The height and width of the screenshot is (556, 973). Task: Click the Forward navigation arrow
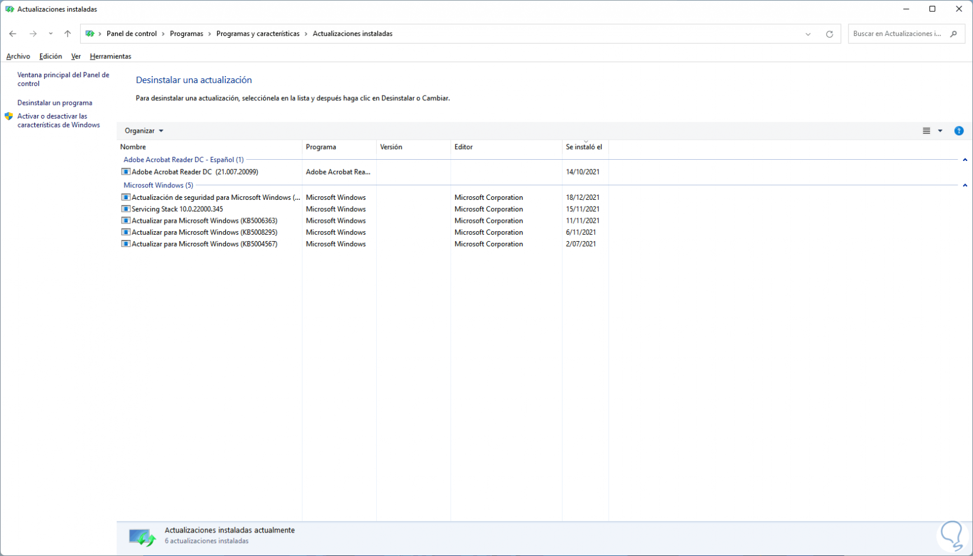[33, 34]
